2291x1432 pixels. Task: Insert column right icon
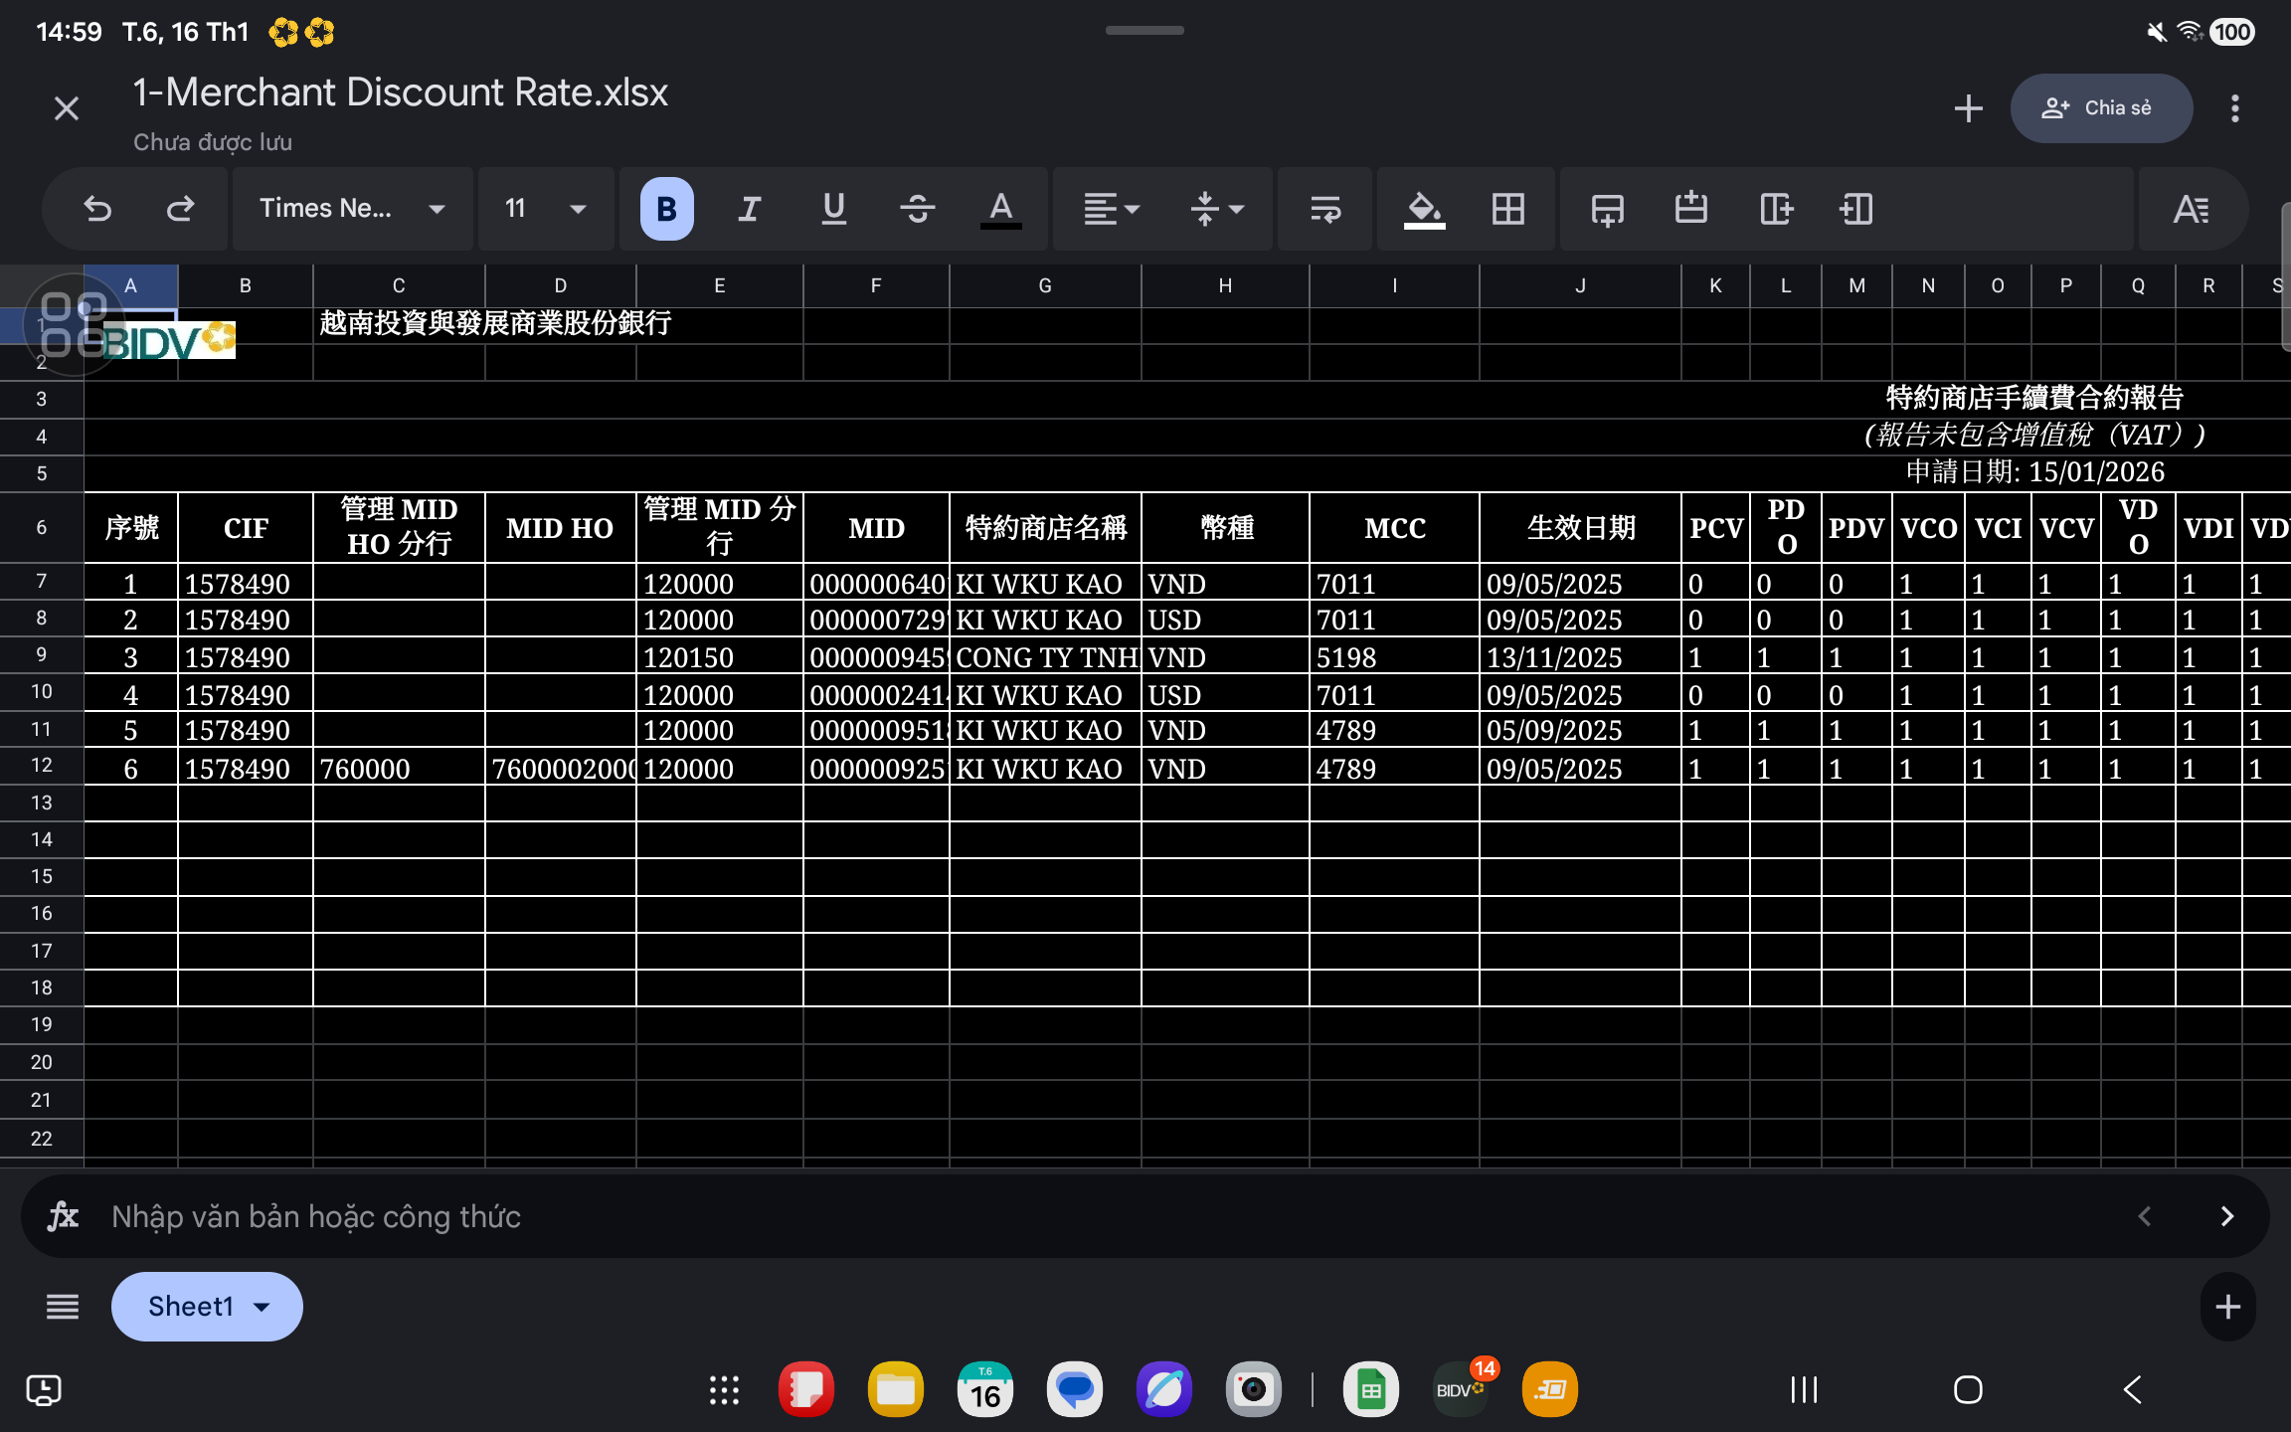(x=1775, y=209)
